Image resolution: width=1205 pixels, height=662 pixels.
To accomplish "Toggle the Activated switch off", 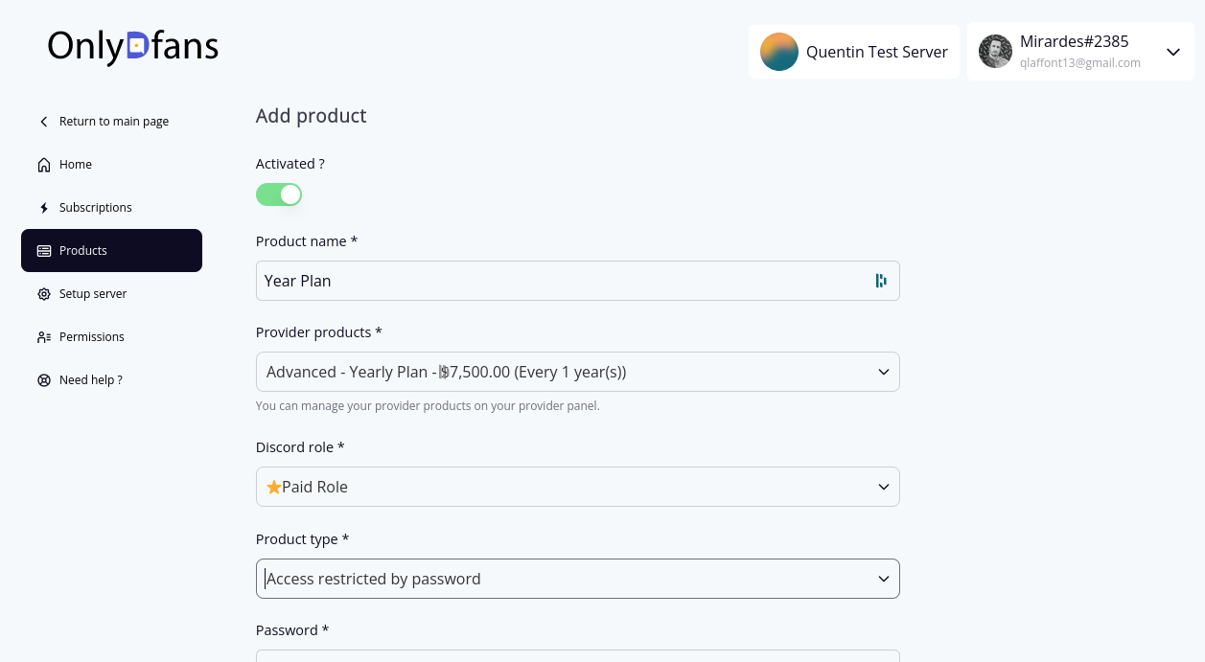I will [x=279, y=194].
